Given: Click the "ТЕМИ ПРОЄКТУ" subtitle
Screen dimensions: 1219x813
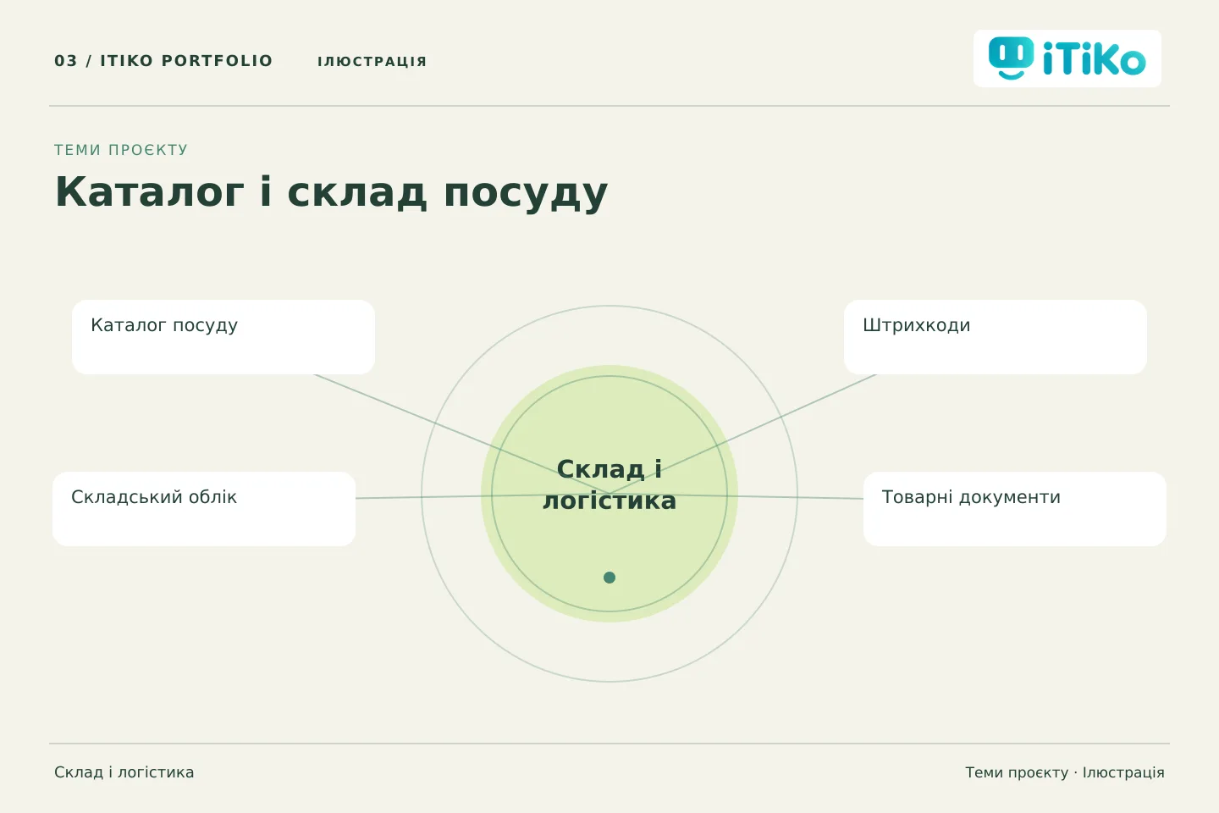Looking at the screenshot, I should pyautogui.click(x=121, y=150).
